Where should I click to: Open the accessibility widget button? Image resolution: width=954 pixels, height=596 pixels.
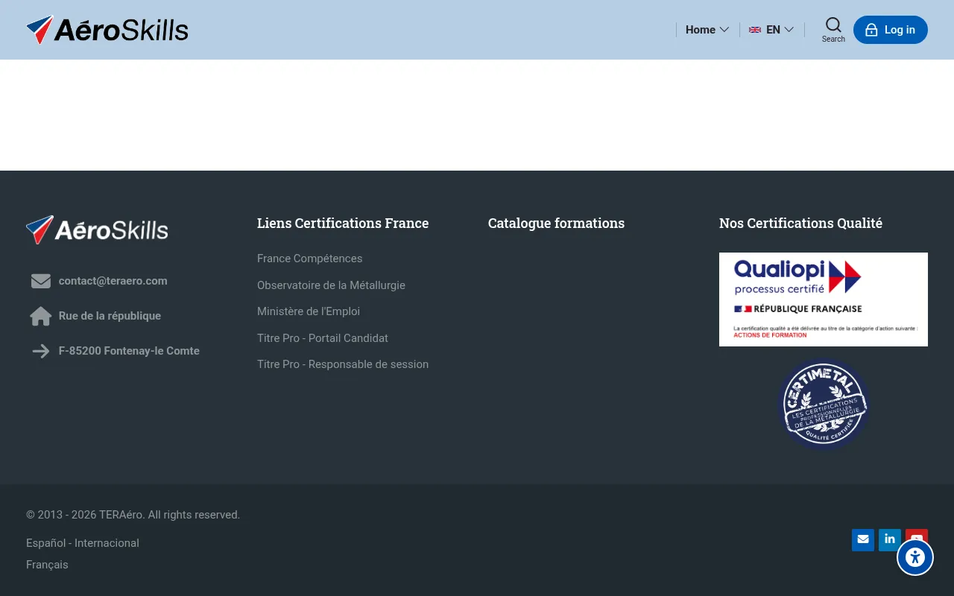pyautogui.click(x=915, y=557)
